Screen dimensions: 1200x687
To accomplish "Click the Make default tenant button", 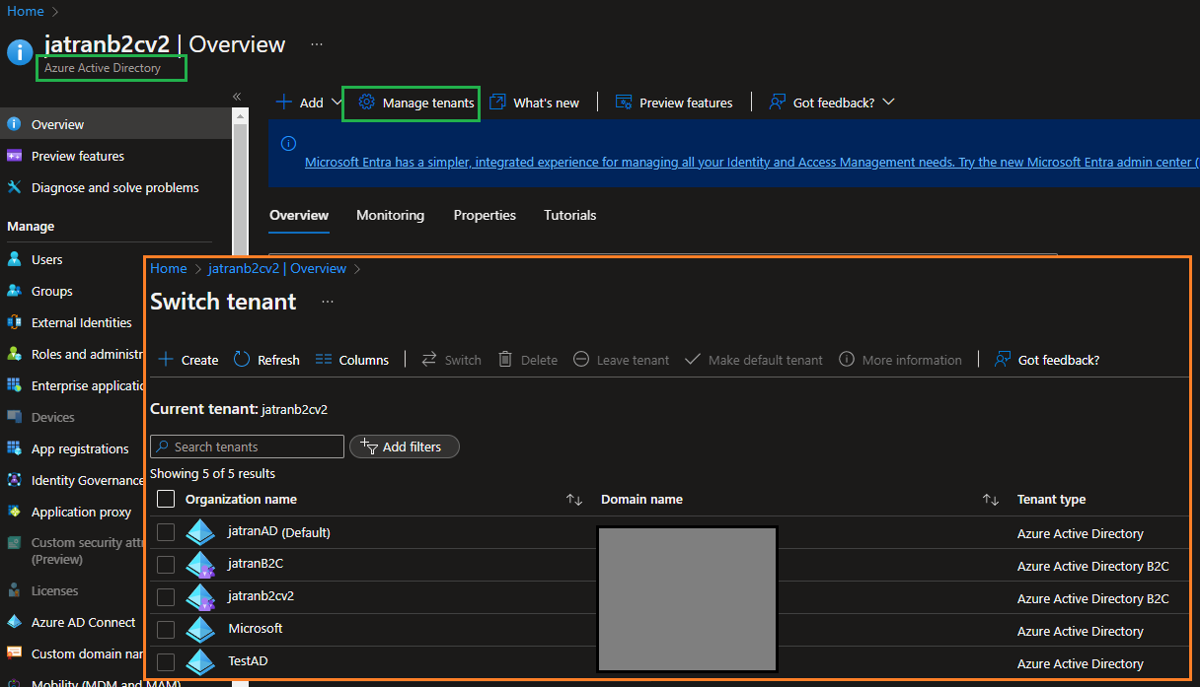I will point(754,360).
